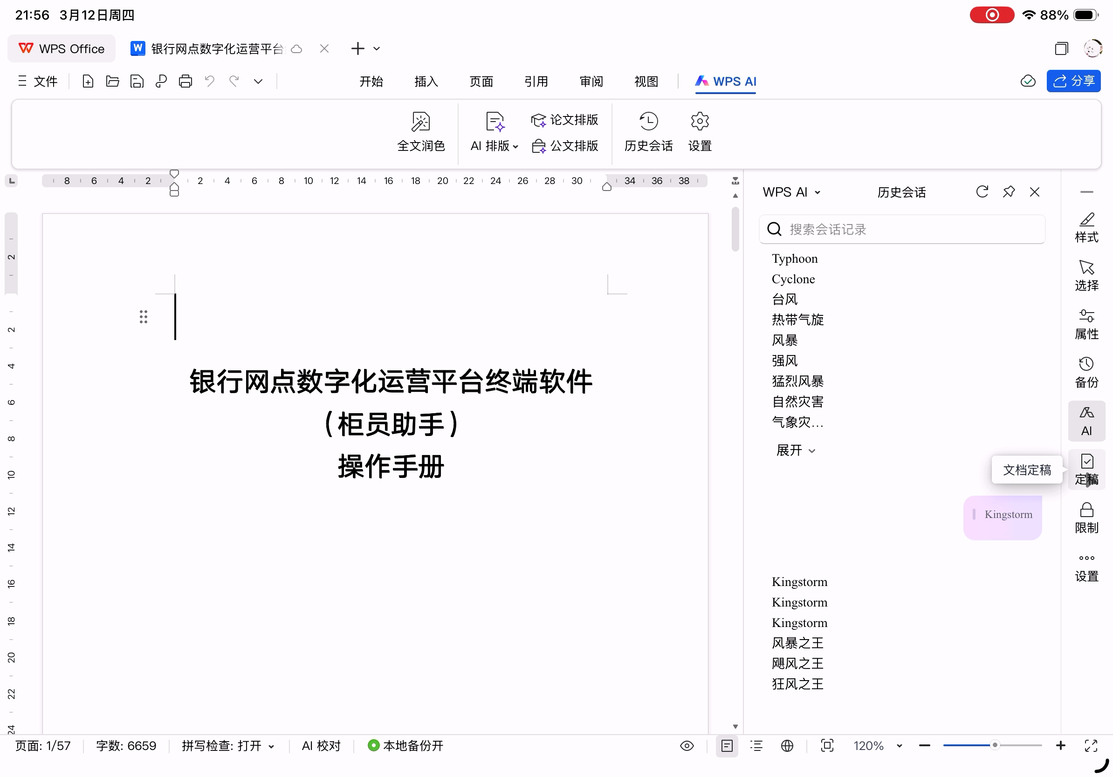
Task: Switch to the 插入 tab
Action: coord(426,82)
